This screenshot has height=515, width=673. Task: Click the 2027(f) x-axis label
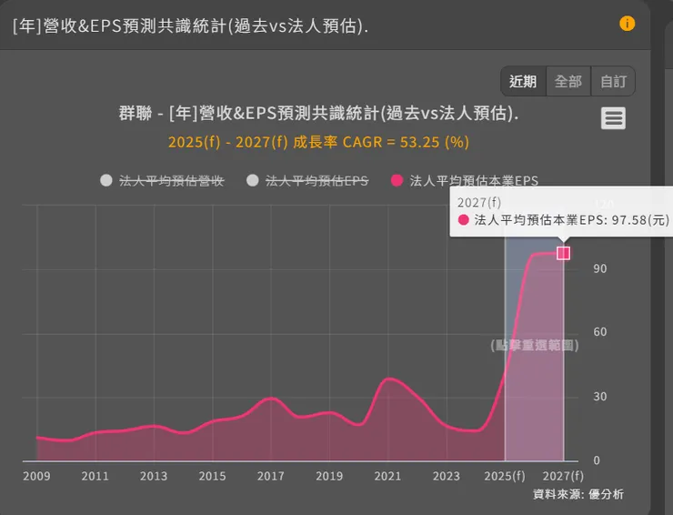pos(563,477)
